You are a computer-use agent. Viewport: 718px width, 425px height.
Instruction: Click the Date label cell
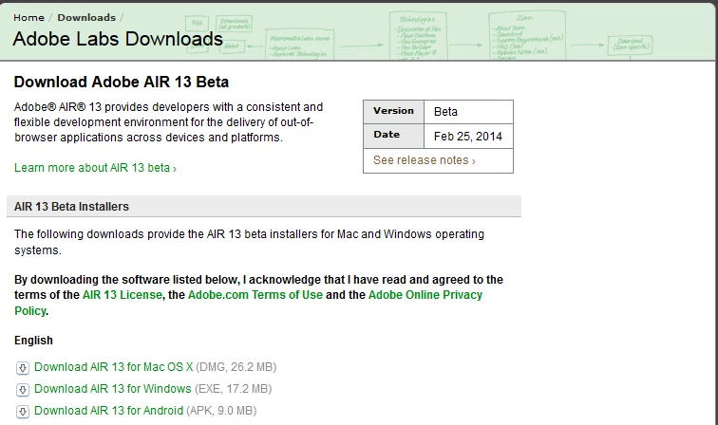(393, 136)
